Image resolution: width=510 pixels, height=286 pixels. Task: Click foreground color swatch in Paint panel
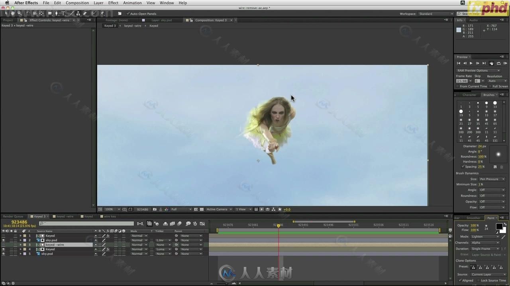click(x=499, y=226)
